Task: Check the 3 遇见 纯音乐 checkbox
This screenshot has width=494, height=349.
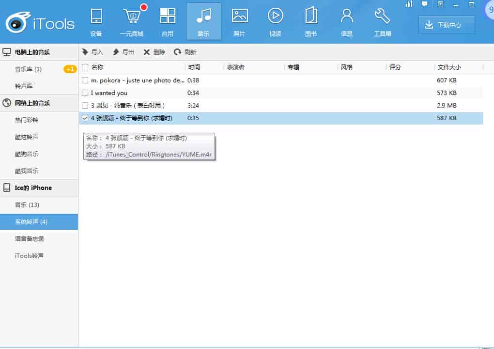Action: click(x=85, y=106)
